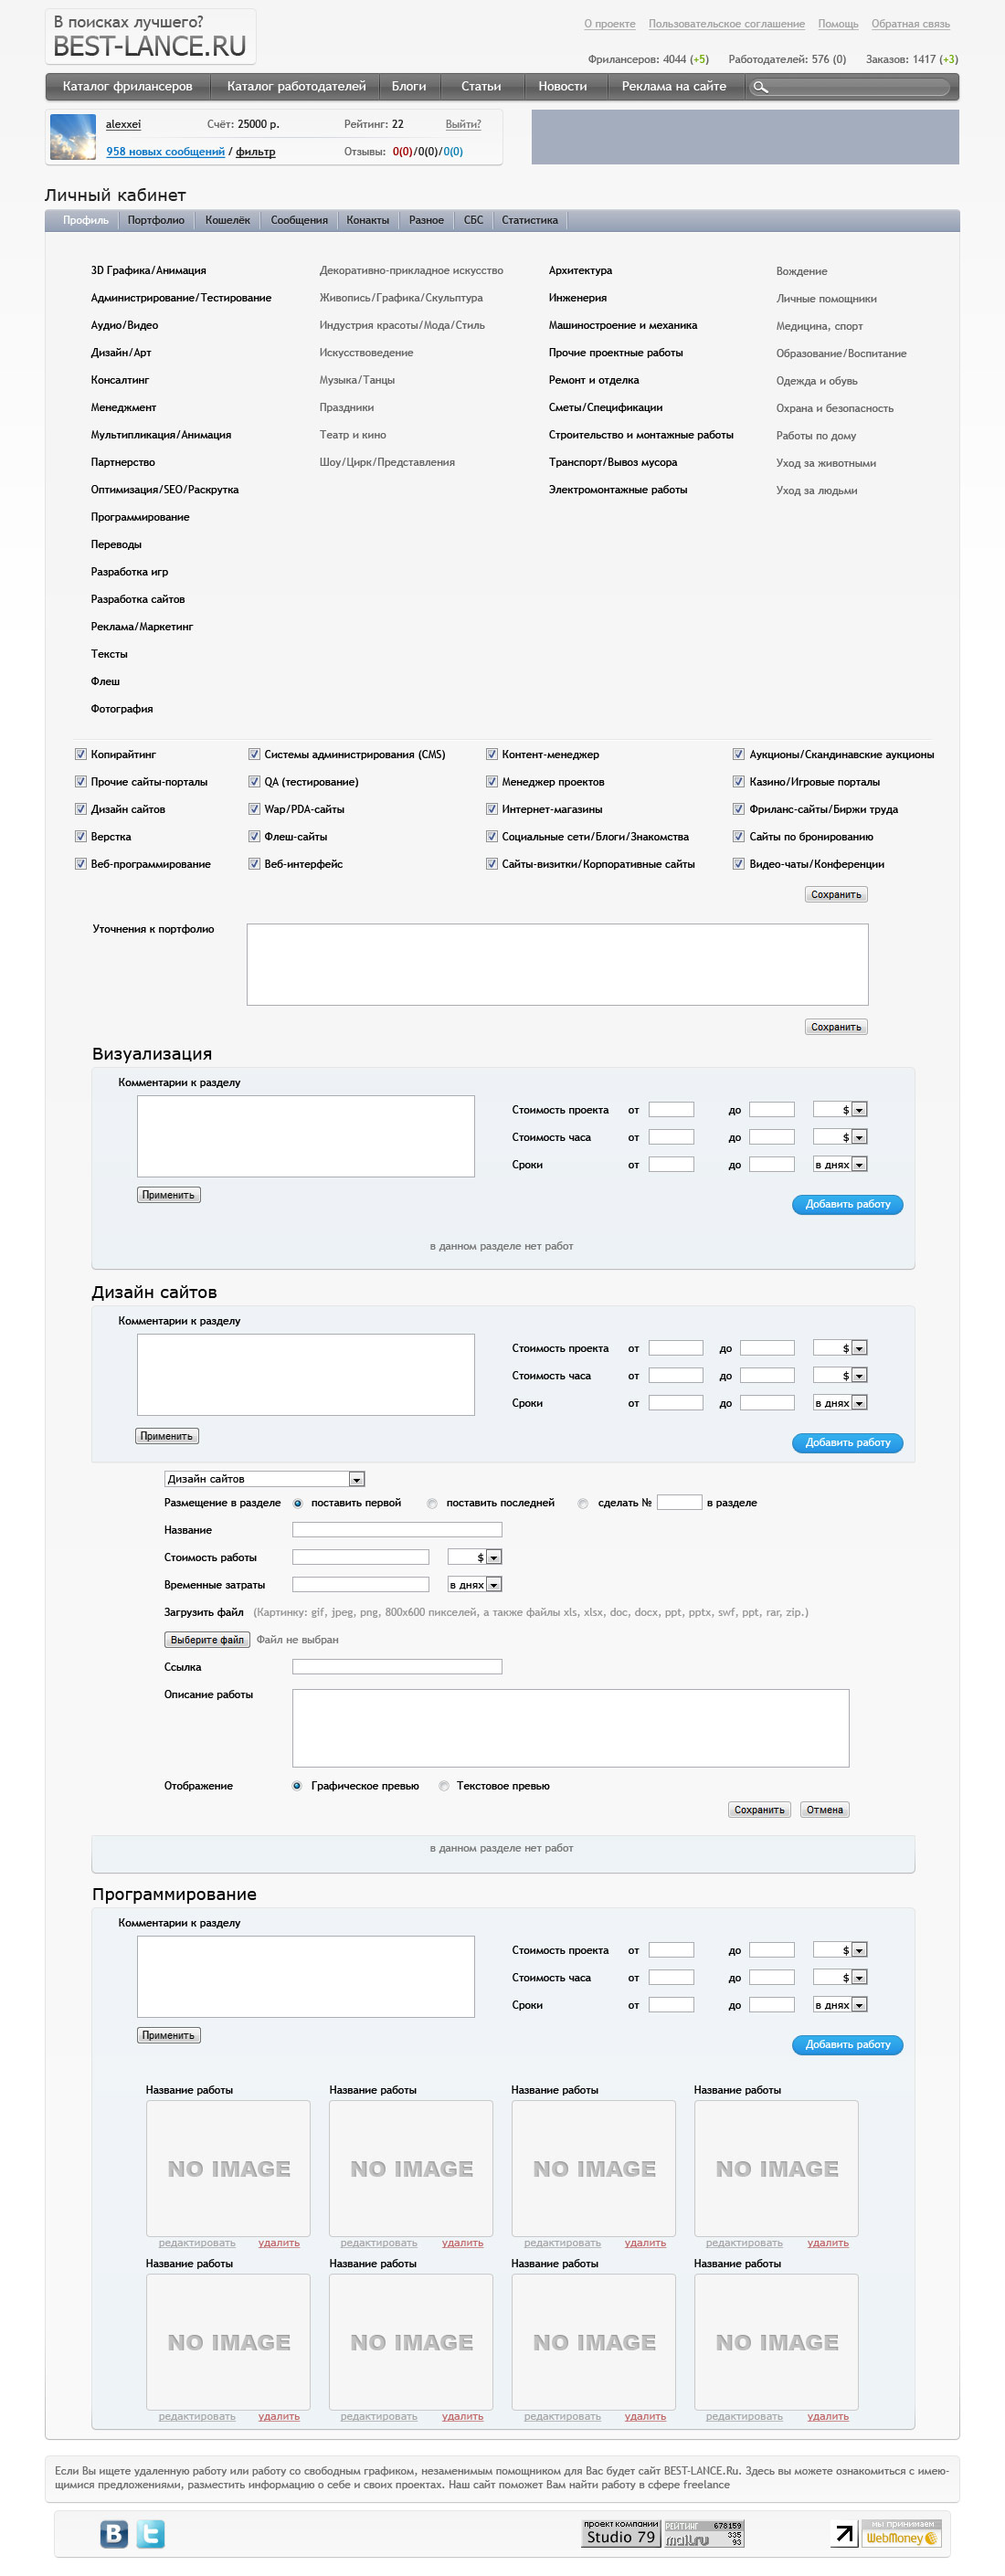Toggle the Флеш-сайты checkbox
The image size is (1005, 2576).
tap(254, 836)
